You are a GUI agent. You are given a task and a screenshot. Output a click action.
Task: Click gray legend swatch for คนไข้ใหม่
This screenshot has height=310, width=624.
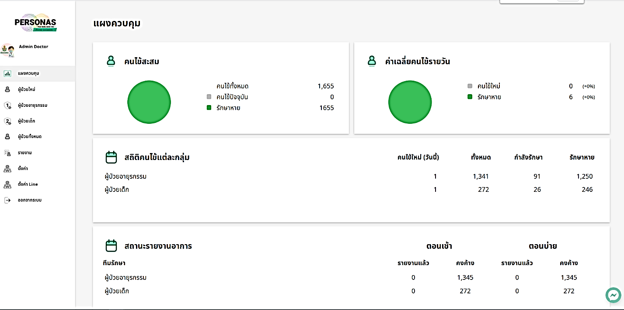[470, 86]
